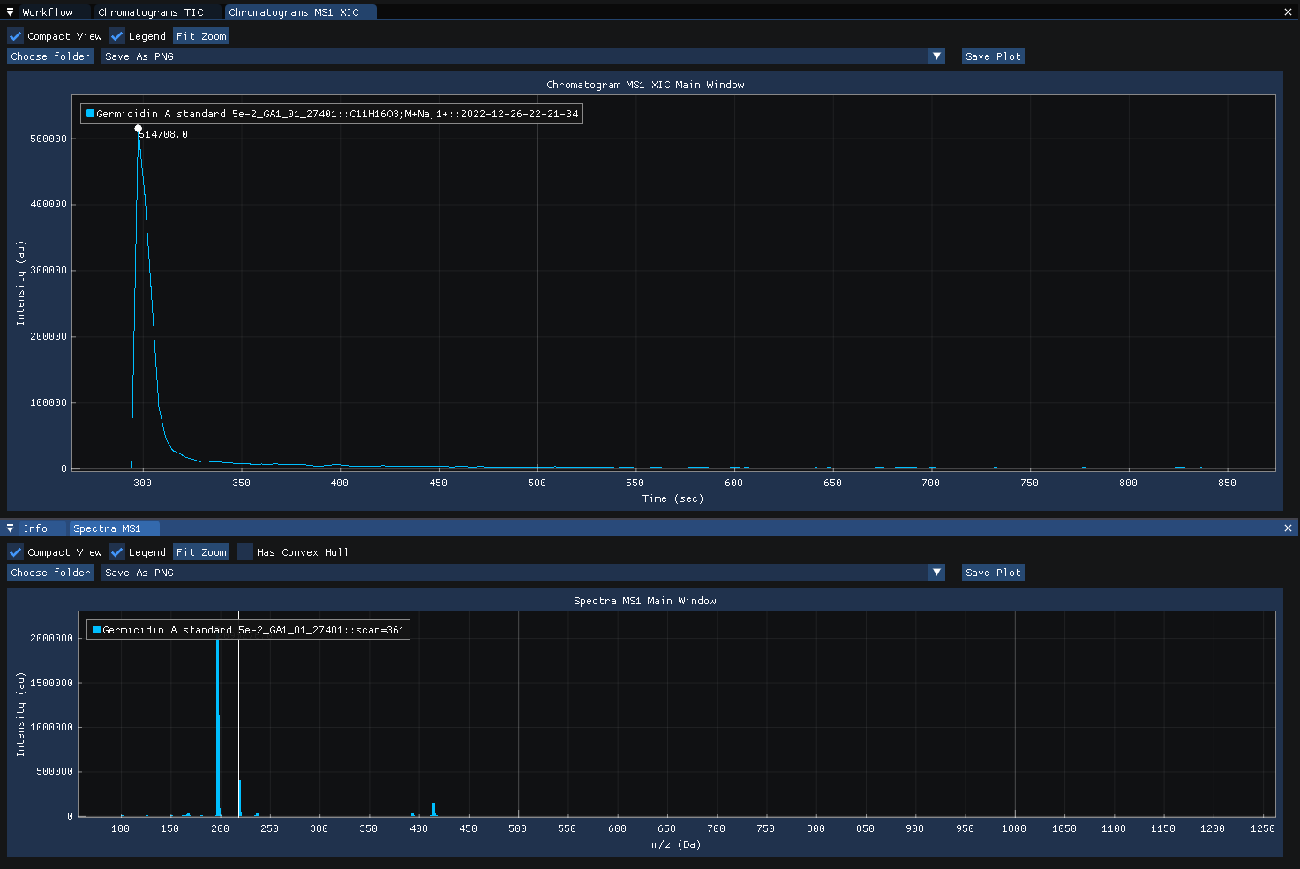
Task: Click the Germicidin A XIC legend entry text
Action: pos(337,114)
